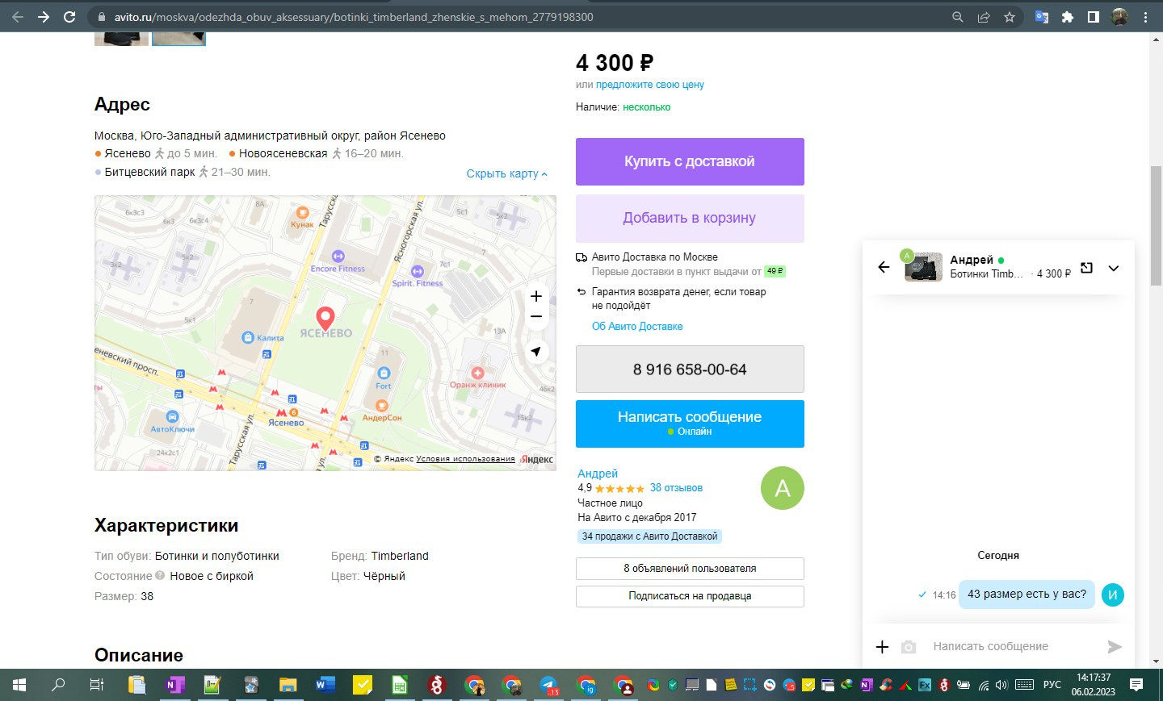Screen dimensions: 1163x701
Task: Open the 'предложите свою цену' link
Action: [650, 85]
